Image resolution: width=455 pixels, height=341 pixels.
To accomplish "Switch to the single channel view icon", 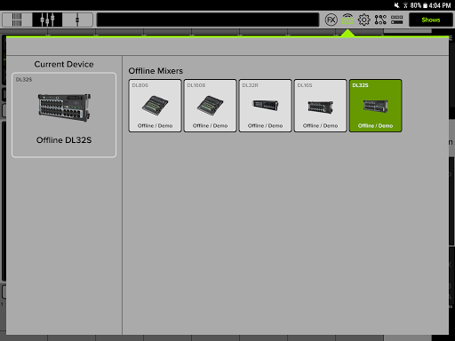I will (77, 20).
